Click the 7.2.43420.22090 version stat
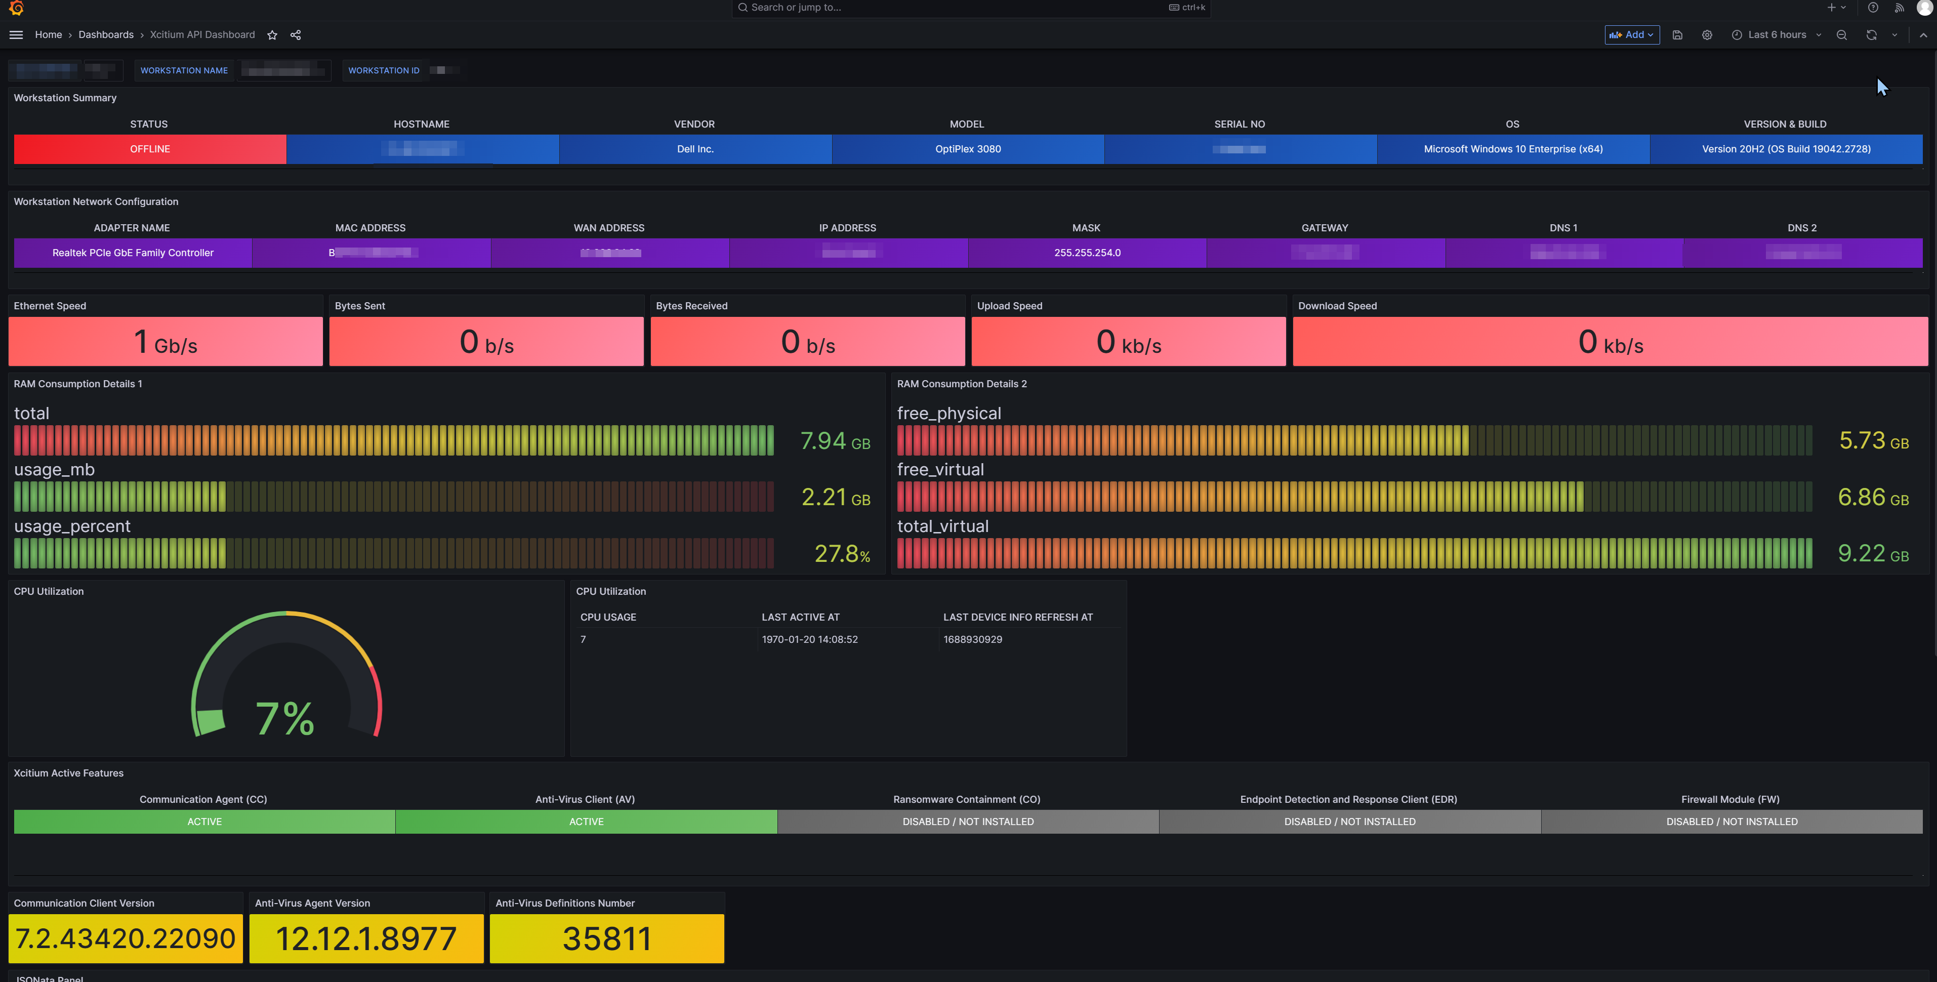The width and height of the screenshot is (1937, 982). tap(126, 938)
